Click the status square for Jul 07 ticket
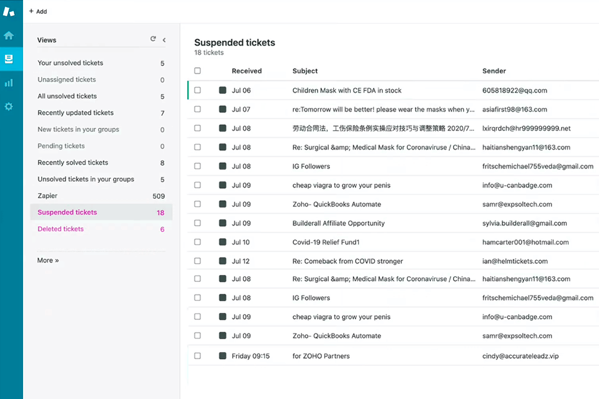 coord(222,109)
